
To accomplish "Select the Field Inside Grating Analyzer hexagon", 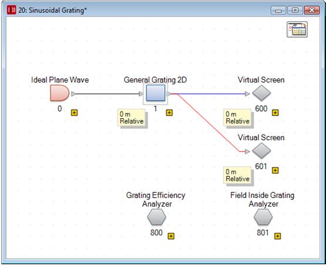I will pos(263,217).
